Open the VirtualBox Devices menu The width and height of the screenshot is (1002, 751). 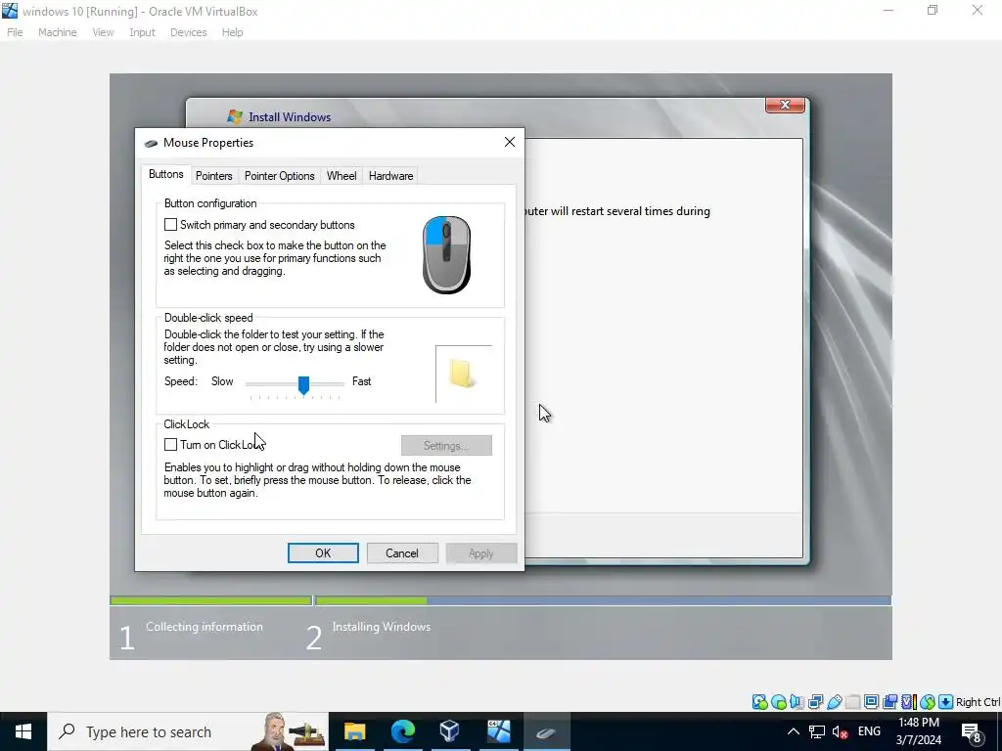pos(188,32)
